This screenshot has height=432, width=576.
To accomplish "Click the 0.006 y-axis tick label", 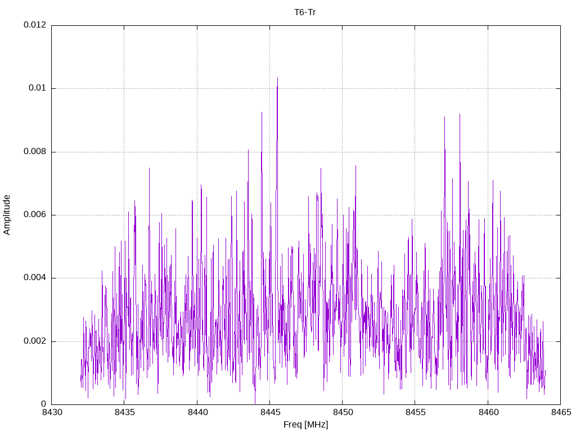I will point(35,214).
